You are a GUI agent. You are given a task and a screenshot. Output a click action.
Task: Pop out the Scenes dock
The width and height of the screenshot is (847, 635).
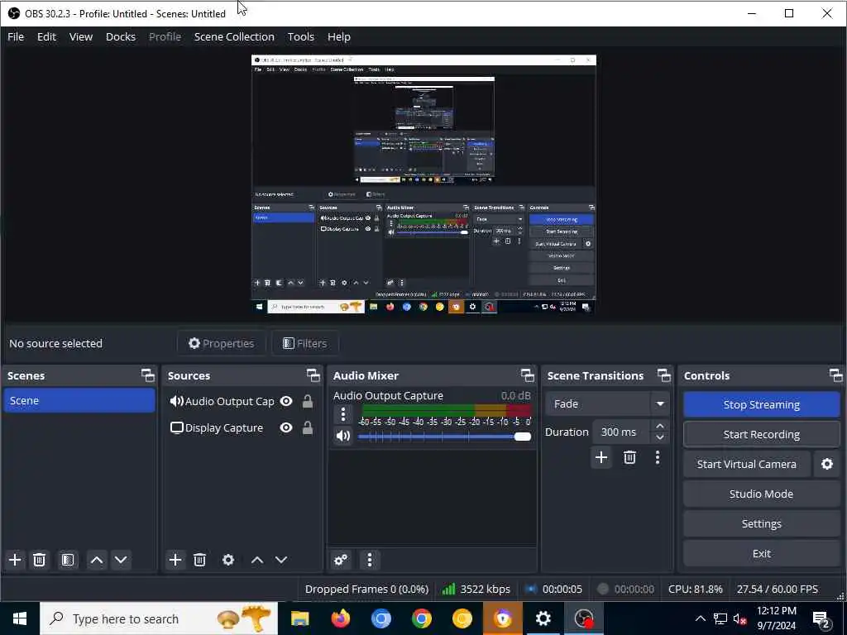147,375
